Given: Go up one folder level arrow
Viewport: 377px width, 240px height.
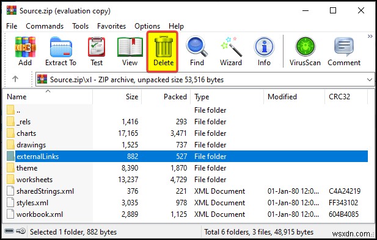Looking at the screenshot, I should pos(15,79).
